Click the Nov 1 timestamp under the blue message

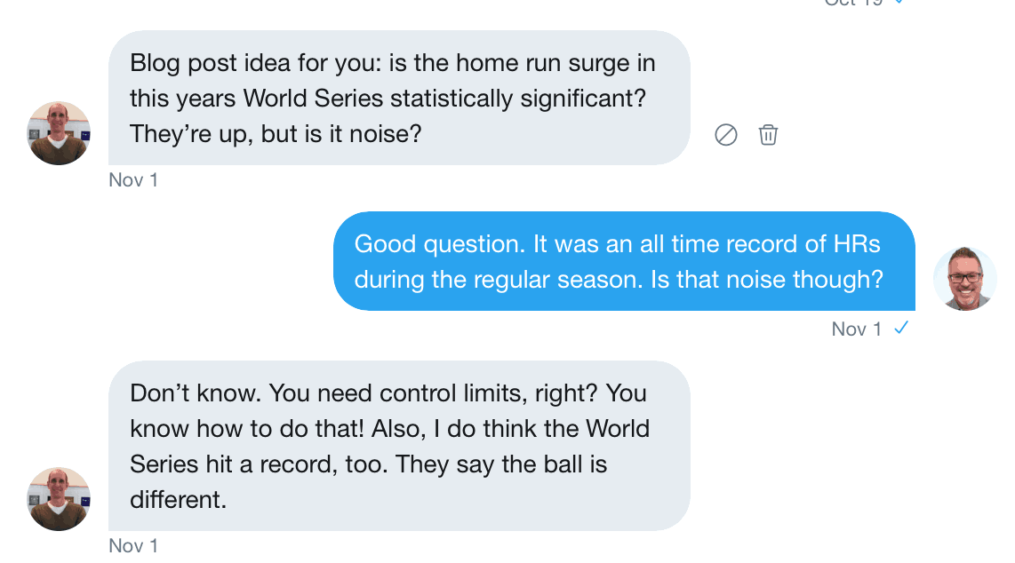[x=857, y=329]
